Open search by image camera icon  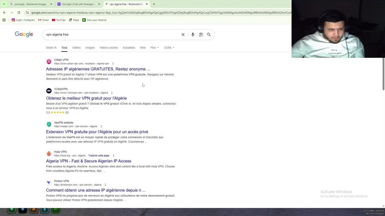click(201, 34)
